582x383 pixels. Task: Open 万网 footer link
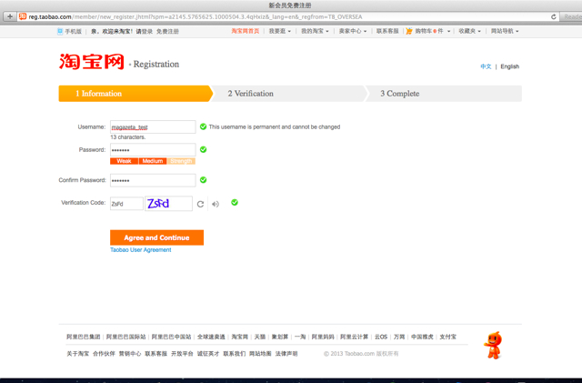(x=399, y=337)
